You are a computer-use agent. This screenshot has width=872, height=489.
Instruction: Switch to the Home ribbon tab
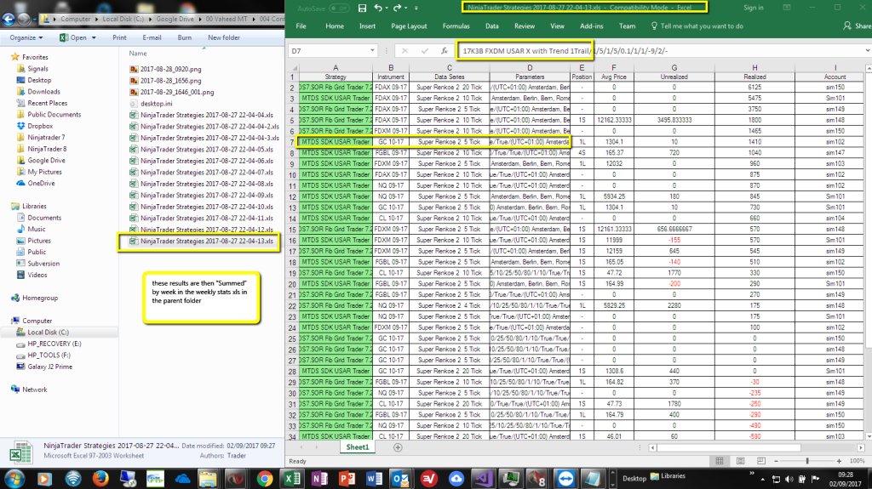(x=334, y=26)
